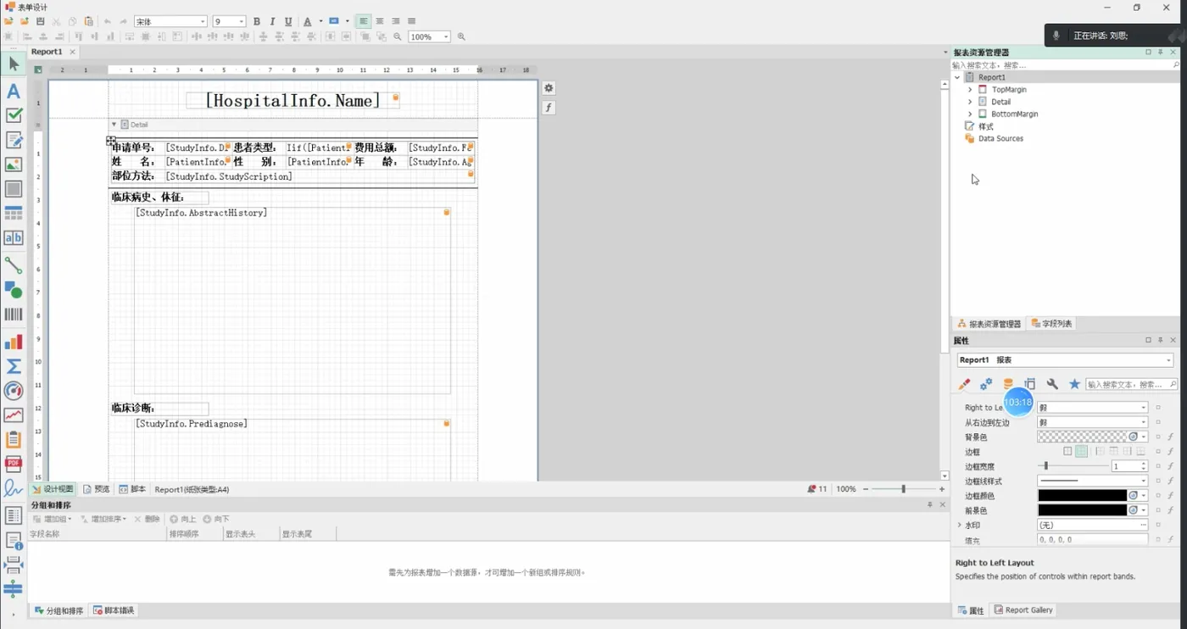Switch to the 脚本错误 script errors tab
Screen dimensions: 1187x629
pos(114,610)
